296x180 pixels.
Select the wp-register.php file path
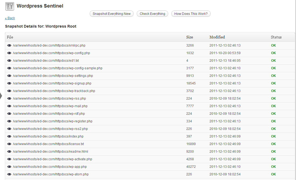(x=53, y=121)
